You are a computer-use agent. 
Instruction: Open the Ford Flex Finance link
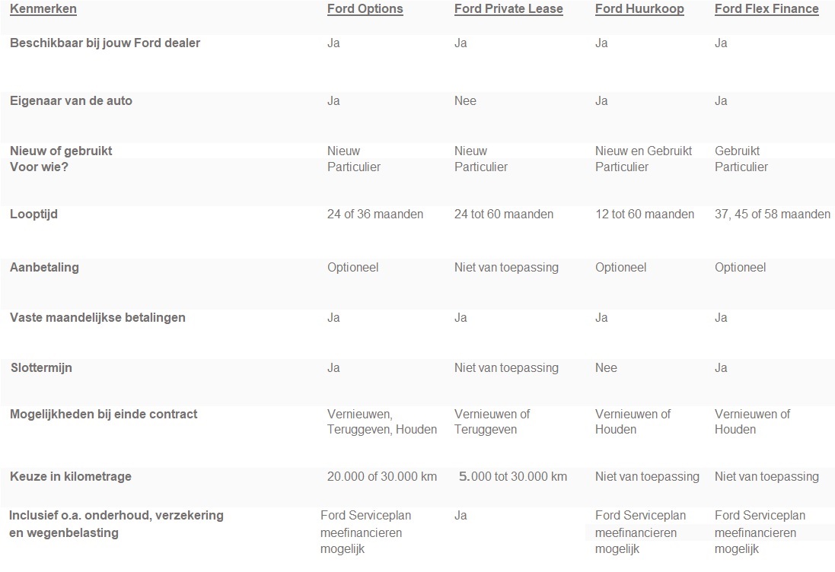766,9
